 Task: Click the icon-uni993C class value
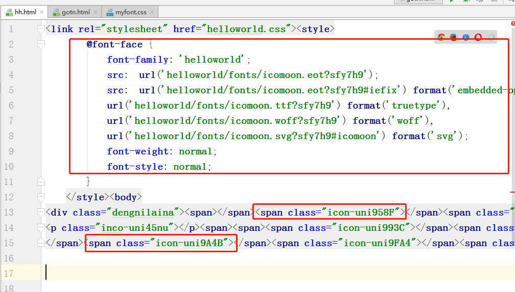(x=371, y=227)
